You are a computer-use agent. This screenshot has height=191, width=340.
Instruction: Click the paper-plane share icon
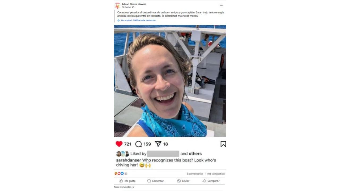click(158, 144)
